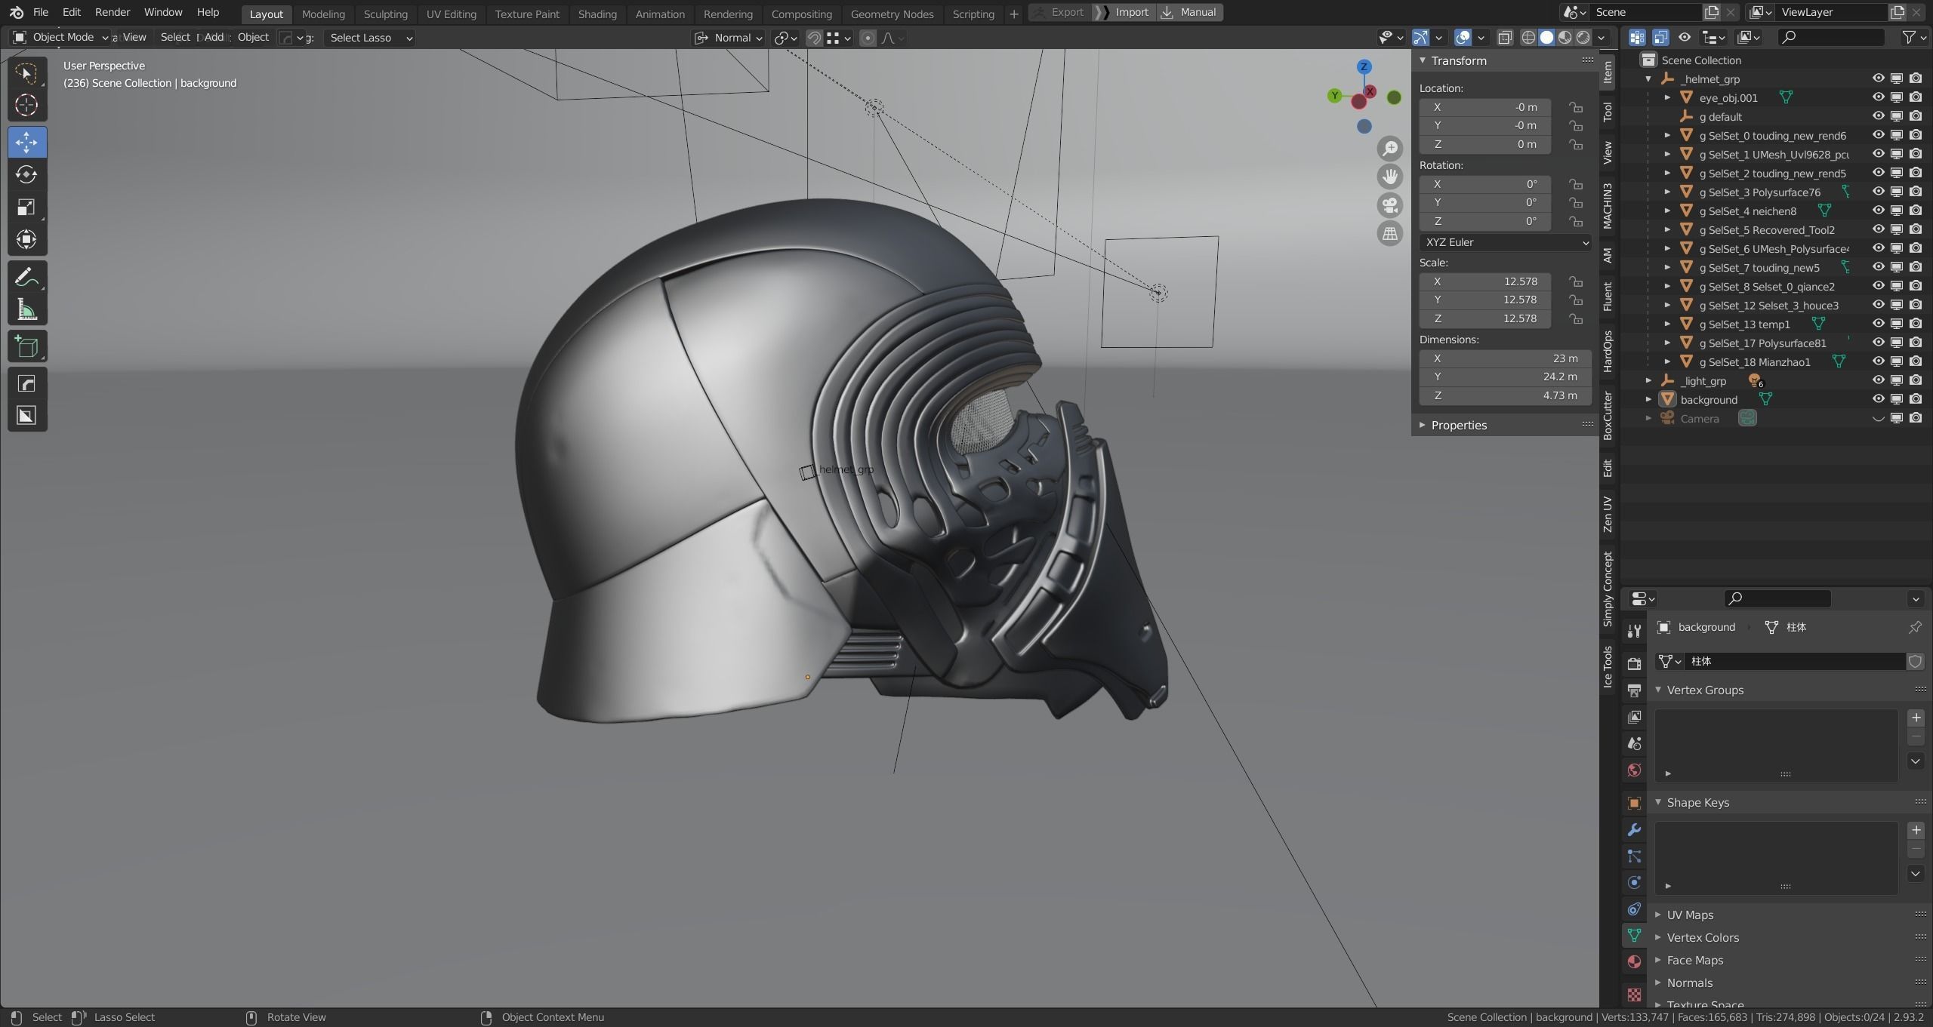Expand the Properties panel in sidebar
This screenshot has height=1027, width=1933.
(1459, 425)
